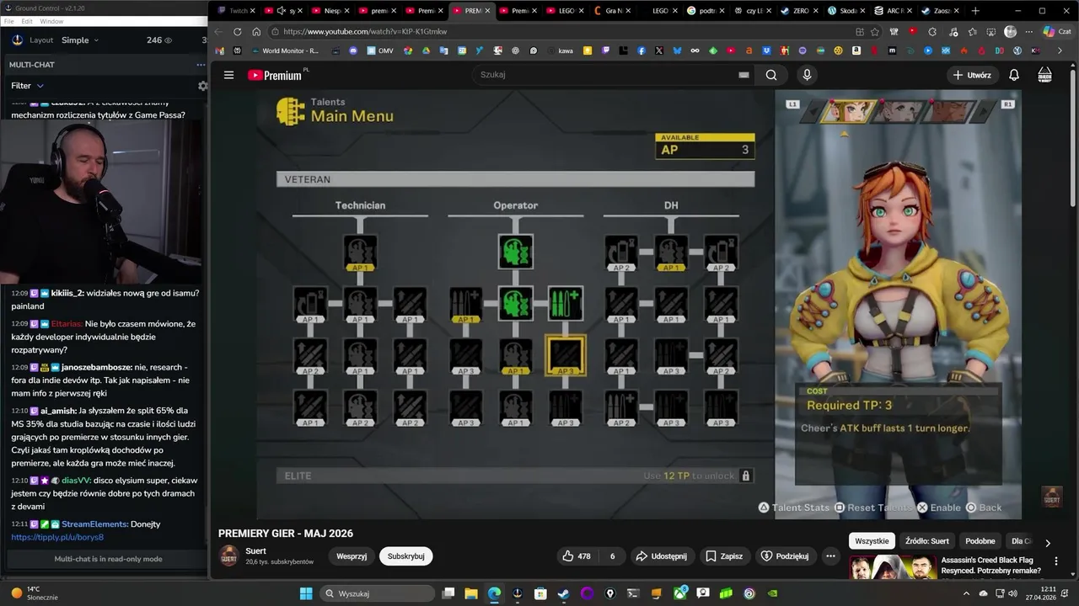Go back in browser history

click(x=218, y=32)
